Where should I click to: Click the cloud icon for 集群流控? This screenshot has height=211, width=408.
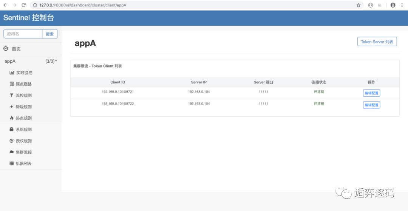(11, 152)
